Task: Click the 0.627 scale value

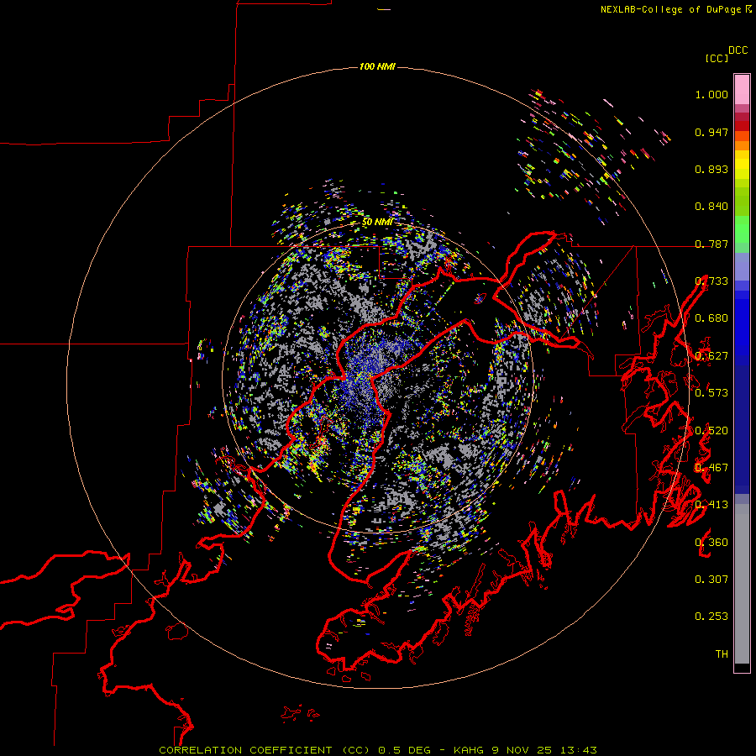Action: 711,356
